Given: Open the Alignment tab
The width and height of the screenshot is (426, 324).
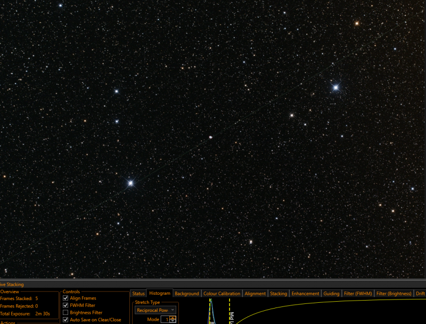Looking at the screenshot, I should 255,293.
